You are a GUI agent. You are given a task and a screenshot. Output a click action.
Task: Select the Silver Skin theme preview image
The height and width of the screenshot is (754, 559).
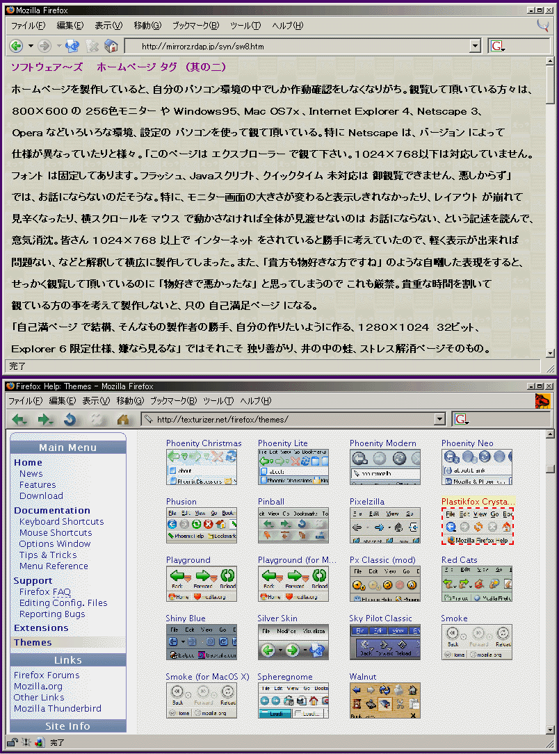pos(293,642)
